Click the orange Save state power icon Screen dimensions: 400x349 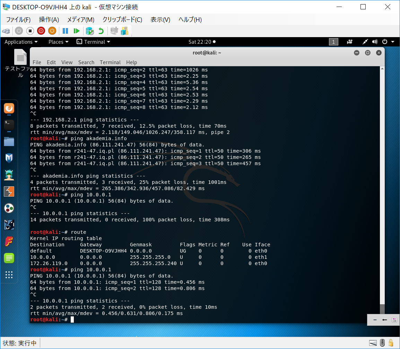pyautogui.click(x=52, y=31)
